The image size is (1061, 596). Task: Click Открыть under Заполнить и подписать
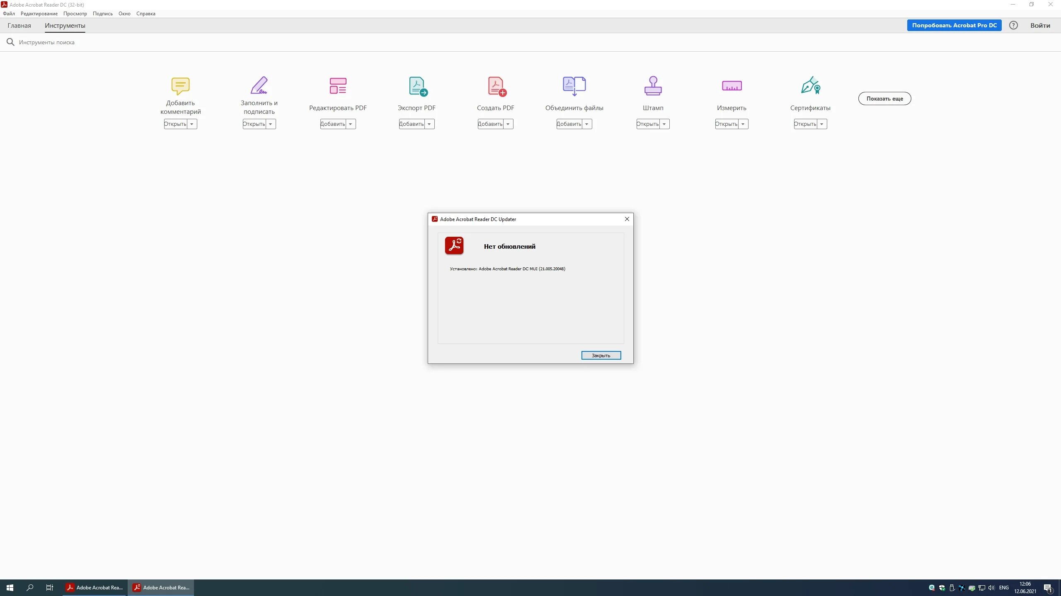click(254, 124)
